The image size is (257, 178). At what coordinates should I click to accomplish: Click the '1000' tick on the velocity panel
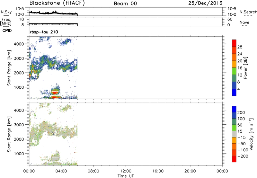pyautogui.click(x=19, y=154)
